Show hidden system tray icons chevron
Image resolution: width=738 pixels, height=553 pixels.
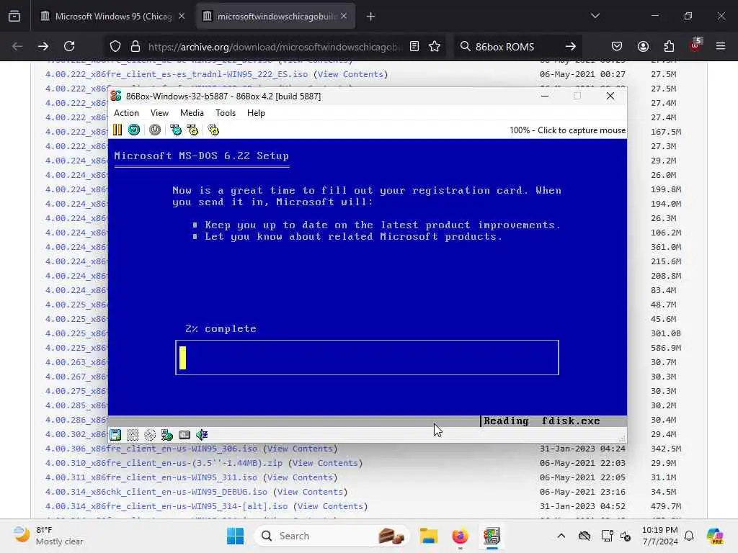561,536
